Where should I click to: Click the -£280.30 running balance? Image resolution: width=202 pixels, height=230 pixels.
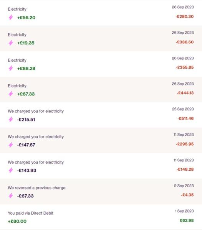click(x=184, y=16)
